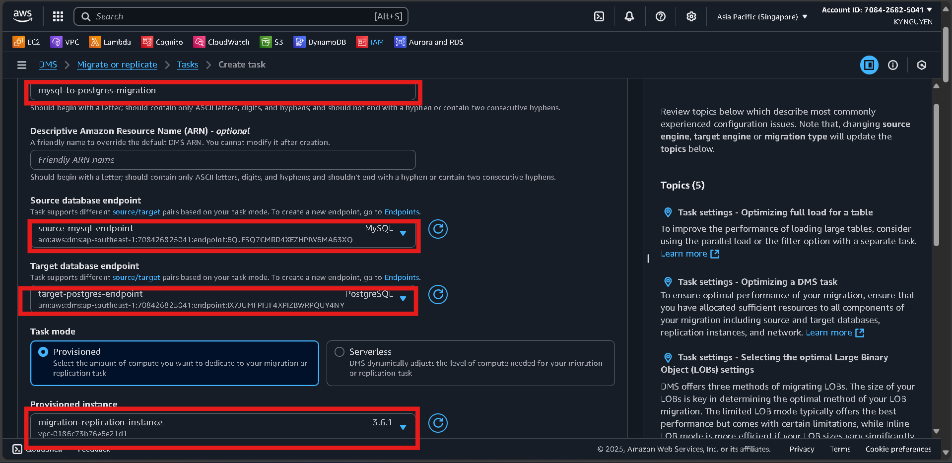952x463 pixels.
Task: Navigate to Migrate or replicate breadcrumb
Action: (x=117, y=65)
